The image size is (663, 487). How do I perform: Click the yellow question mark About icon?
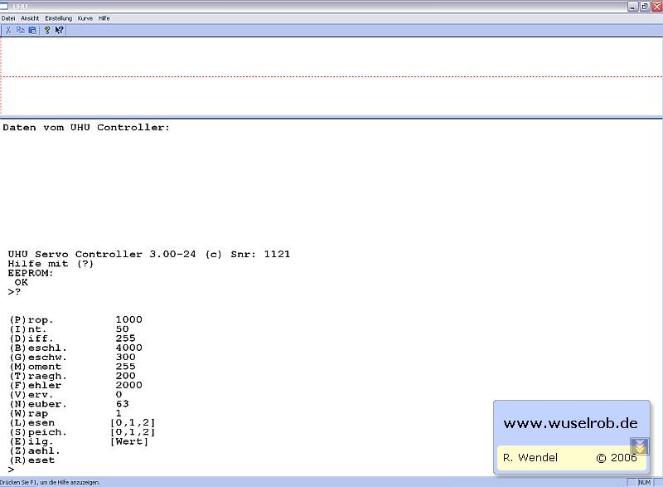point(47,30)
